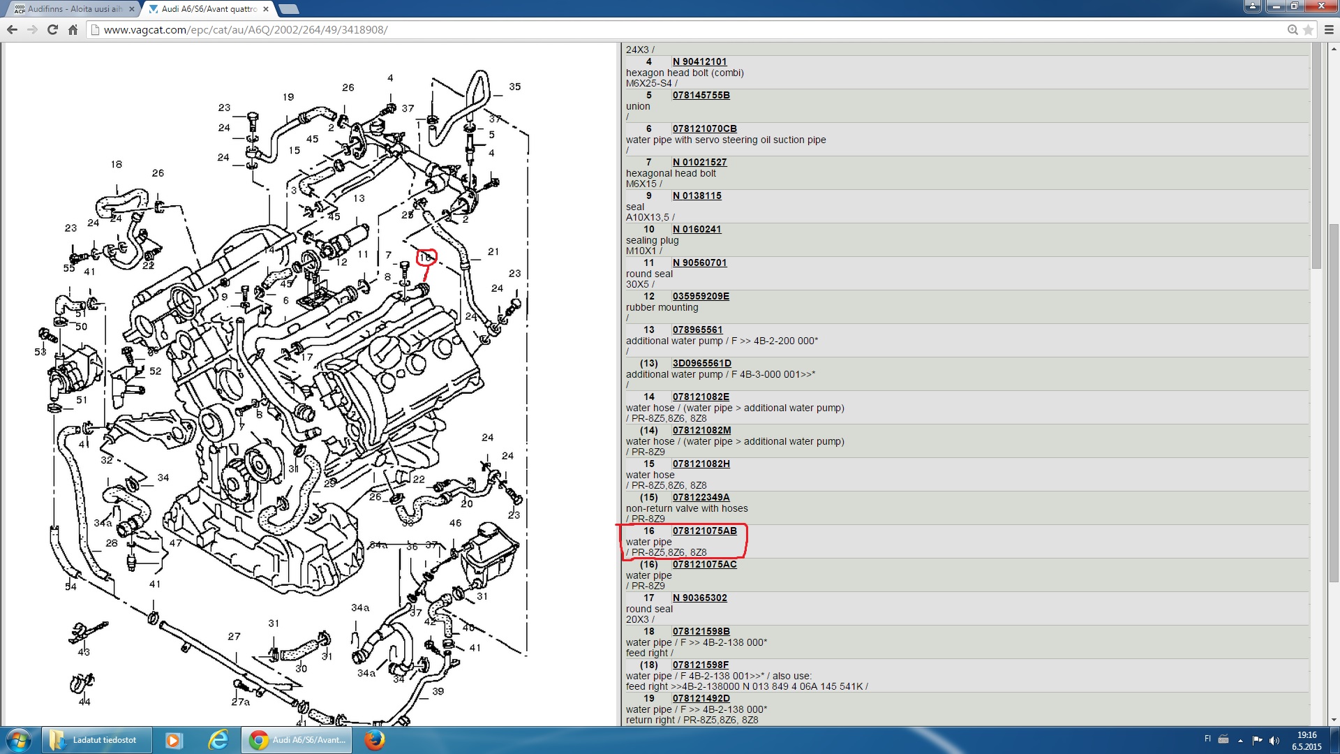Bookmark this page with star icon
Viewport: 1340px width, 754px height.
point(1308,30)
